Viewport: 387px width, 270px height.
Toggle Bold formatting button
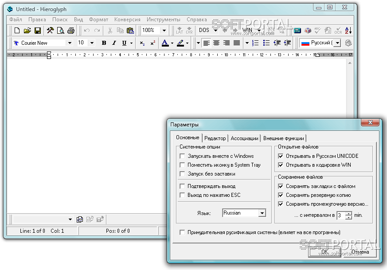[x=104, y=43]
